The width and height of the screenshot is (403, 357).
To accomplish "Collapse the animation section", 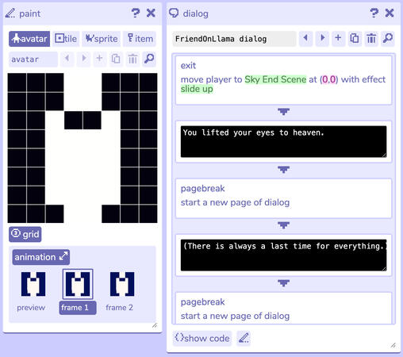I will point(41,257).
